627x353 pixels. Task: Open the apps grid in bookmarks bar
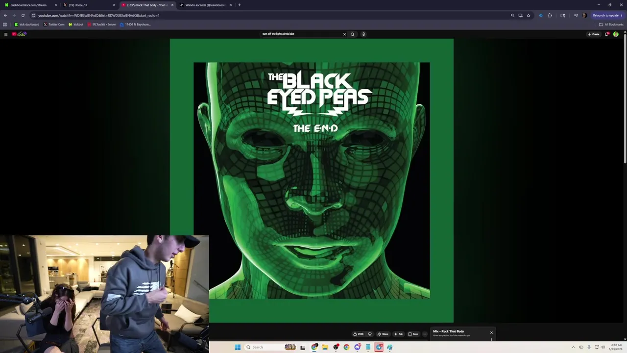pos(5,25)
